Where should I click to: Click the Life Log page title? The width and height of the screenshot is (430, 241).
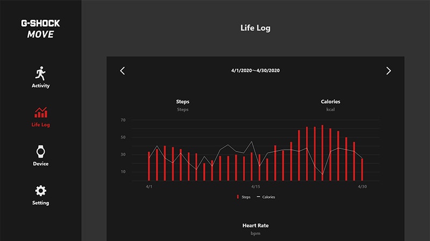tap(255, 28)
